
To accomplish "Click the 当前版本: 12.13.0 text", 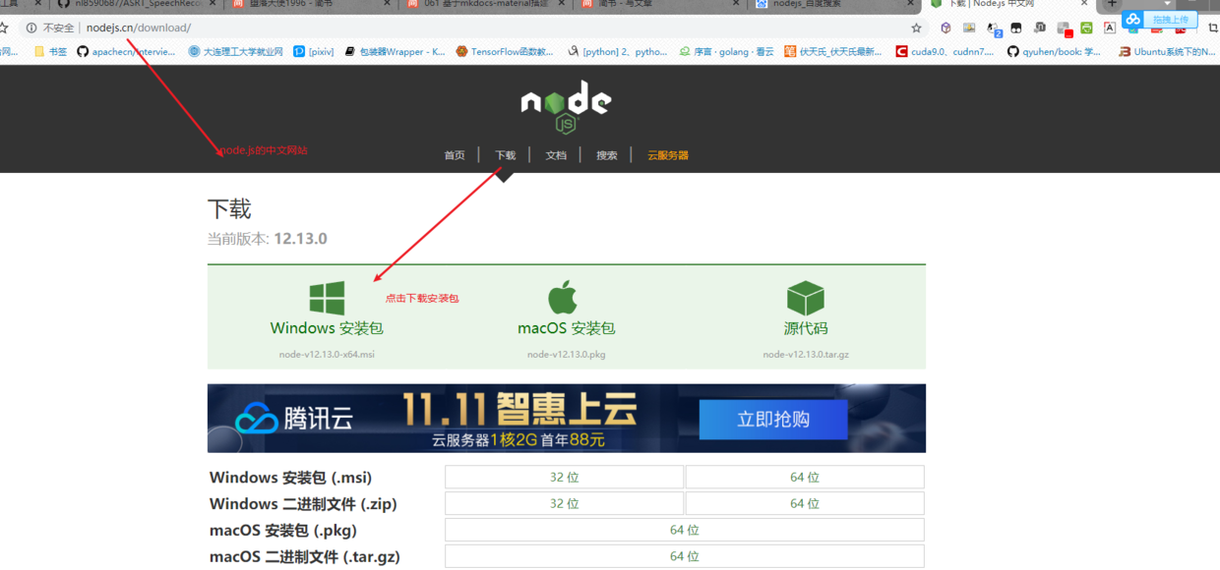I will 268,239.
